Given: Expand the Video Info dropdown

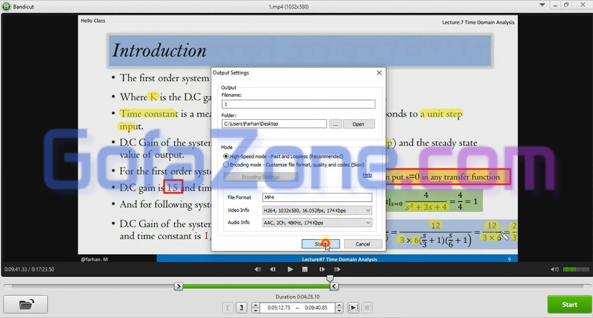Looking at the screenshot, I should click(x=368, y=211).
